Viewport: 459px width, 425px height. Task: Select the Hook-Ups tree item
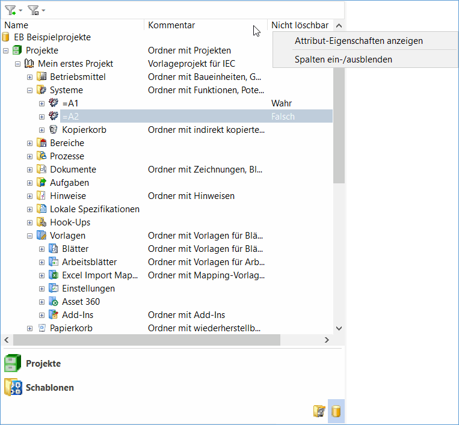click(70, 222)
